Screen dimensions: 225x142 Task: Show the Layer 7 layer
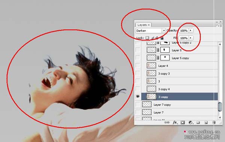[x=138, y=112]
